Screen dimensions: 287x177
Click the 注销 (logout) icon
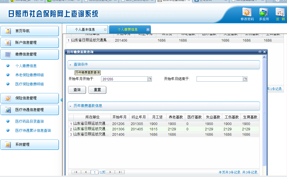pyautogui.click(x=280, y=13)
